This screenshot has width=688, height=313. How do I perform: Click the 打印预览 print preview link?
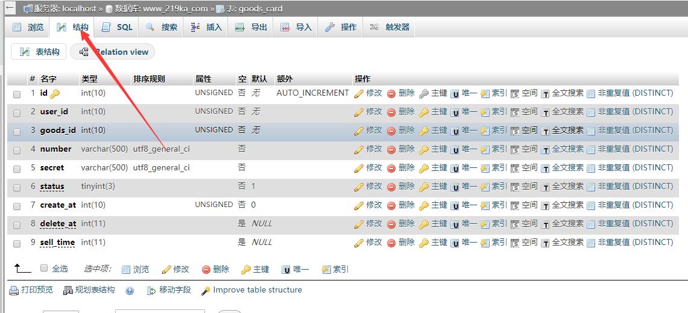pos(31,290)
